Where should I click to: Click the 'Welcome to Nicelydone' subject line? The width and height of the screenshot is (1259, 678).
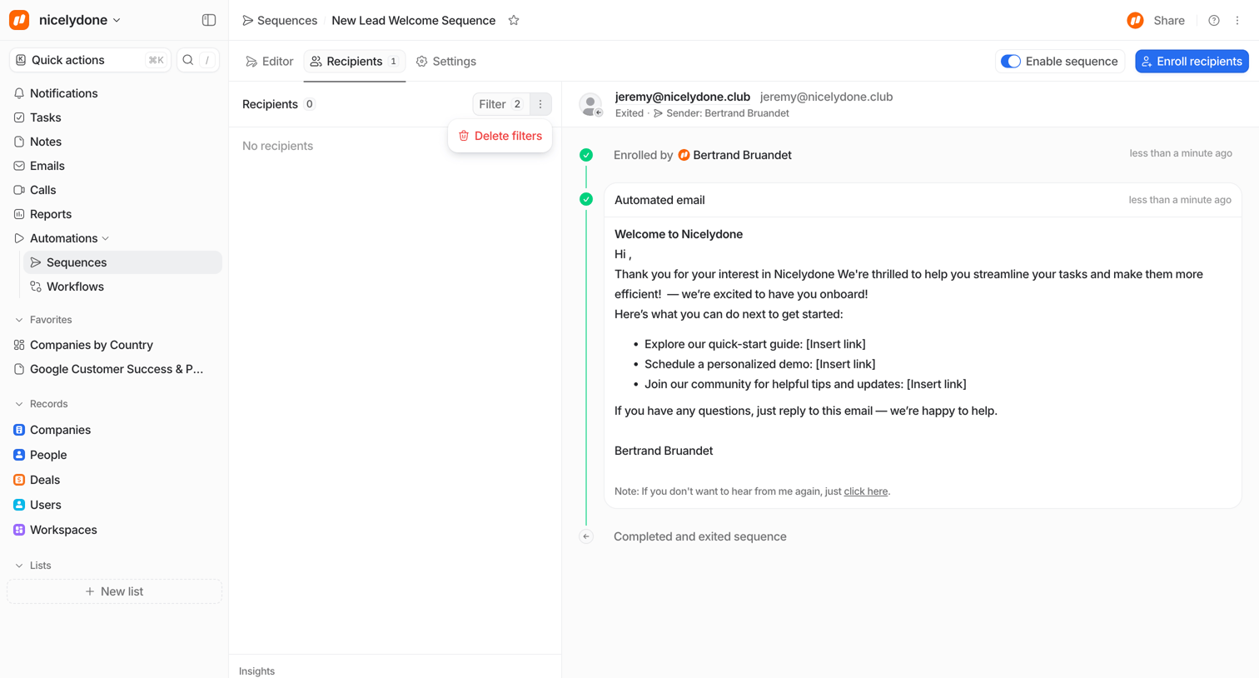679,234
